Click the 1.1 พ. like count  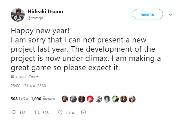(71, 113)
